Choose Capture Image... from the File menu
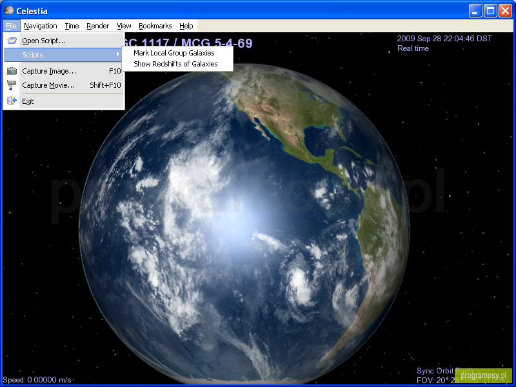Image resolution: width=516 pixels, height=387 pixels. pos(64,71)
